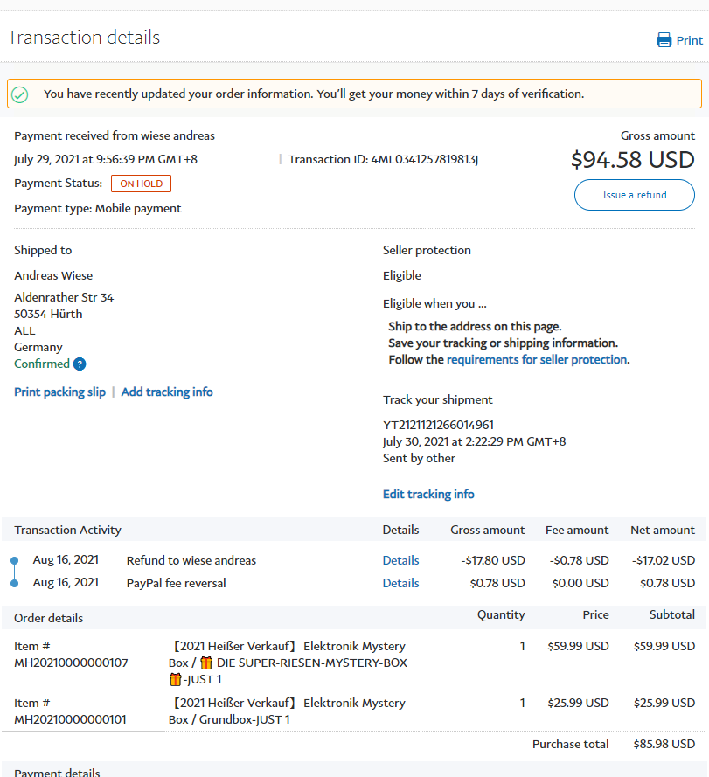This screenshot has width=709, height=777.
Task: Click the green checkmark notification icon
Action: click(20, 94)
